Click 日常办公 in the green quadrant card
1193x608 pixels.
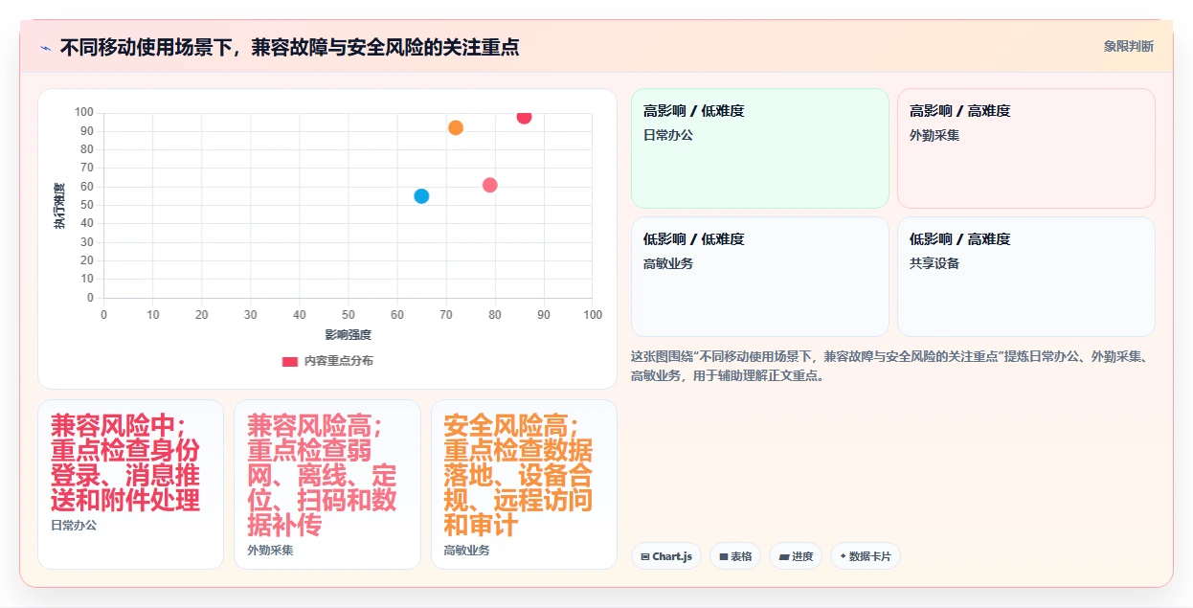tap(668, 135)
